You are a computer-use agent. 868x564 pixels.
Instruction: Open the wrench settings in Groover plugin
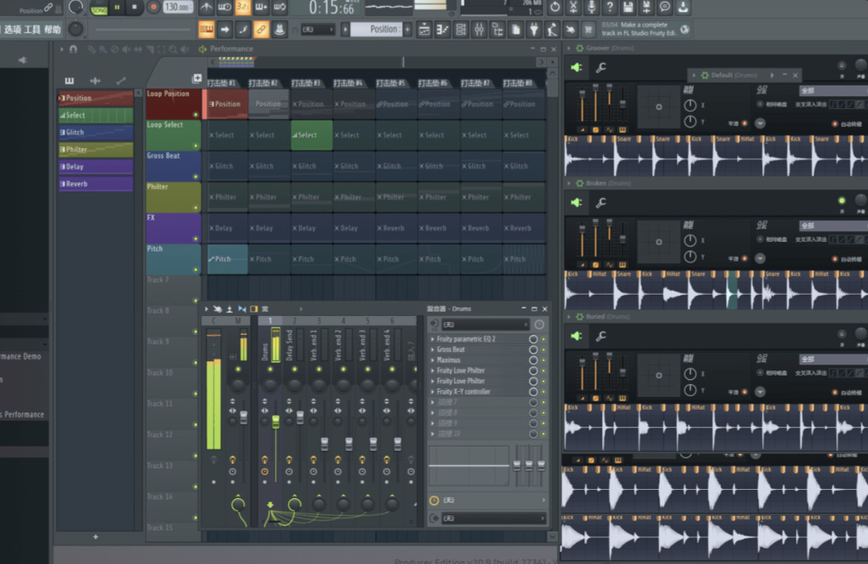pyautogui.click(x=601, y=67)
